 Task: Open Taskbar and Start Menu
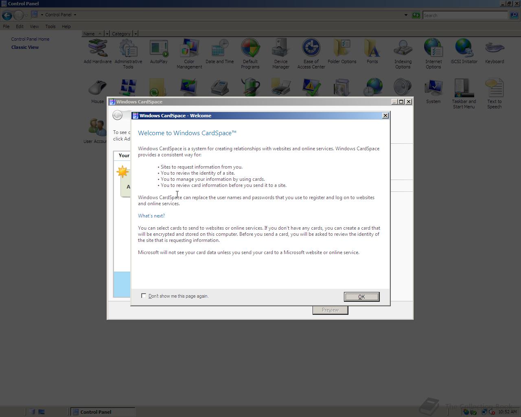(464, 94)
